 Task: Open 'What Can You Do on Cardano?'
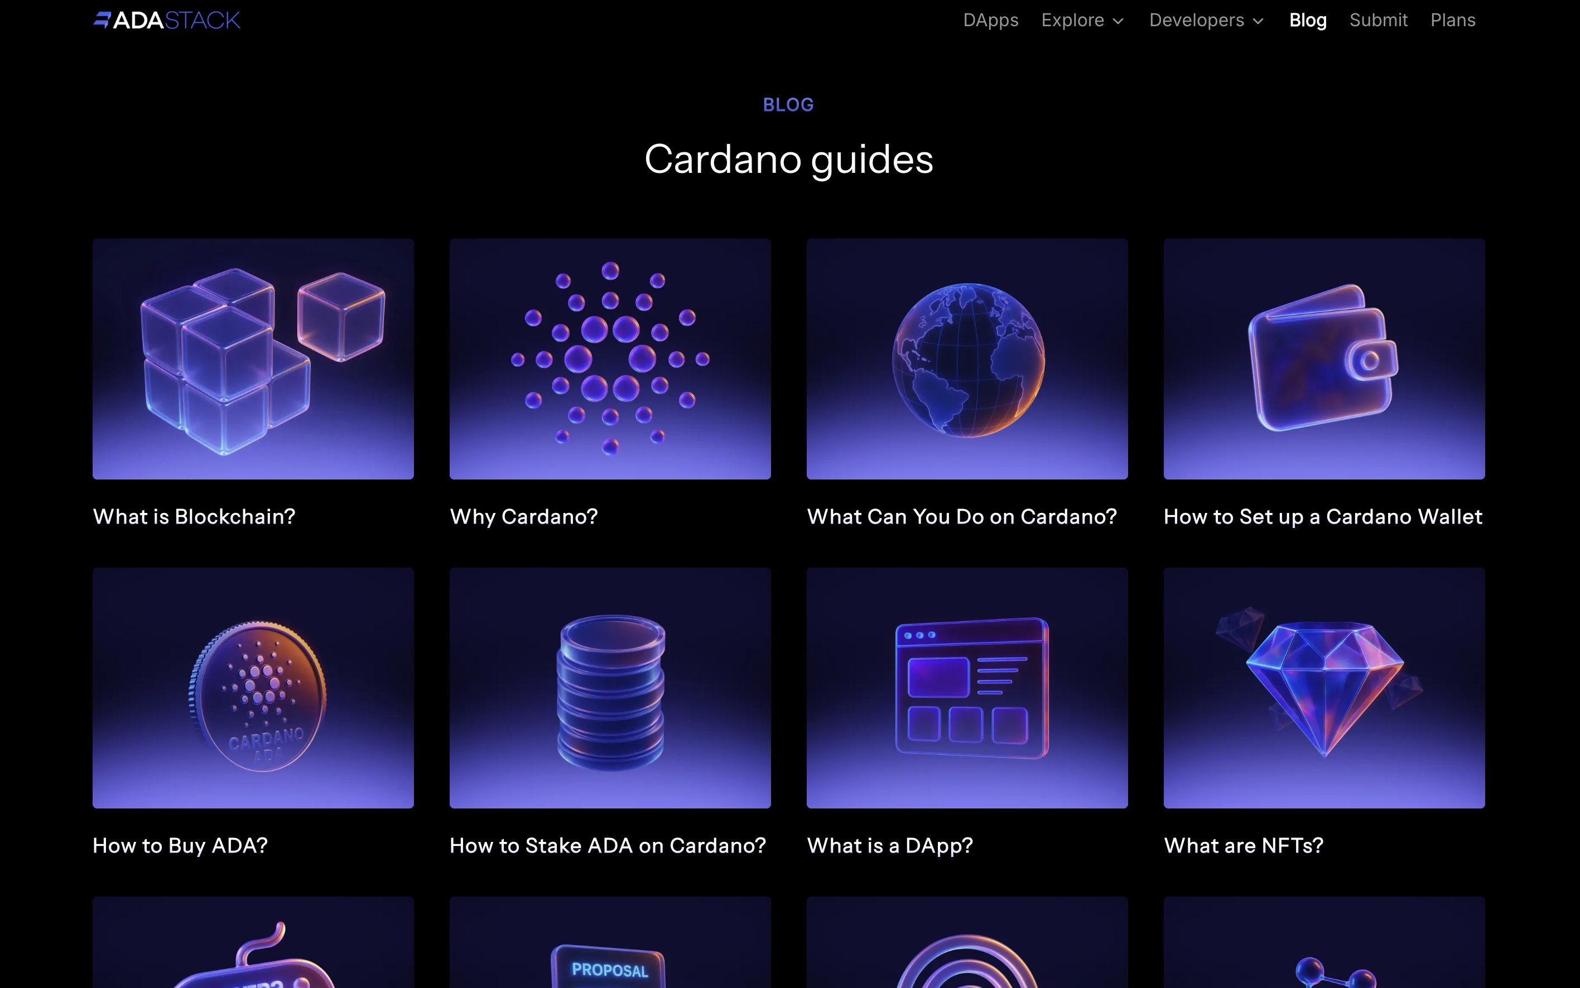point(962,517)
